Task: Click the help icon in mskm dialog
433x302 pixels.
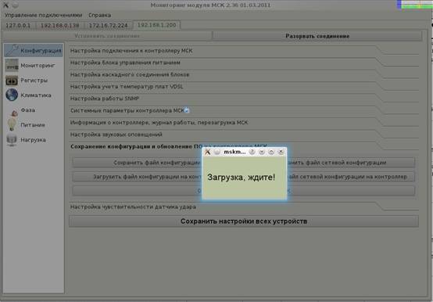Action: click(x=252, y=152)
